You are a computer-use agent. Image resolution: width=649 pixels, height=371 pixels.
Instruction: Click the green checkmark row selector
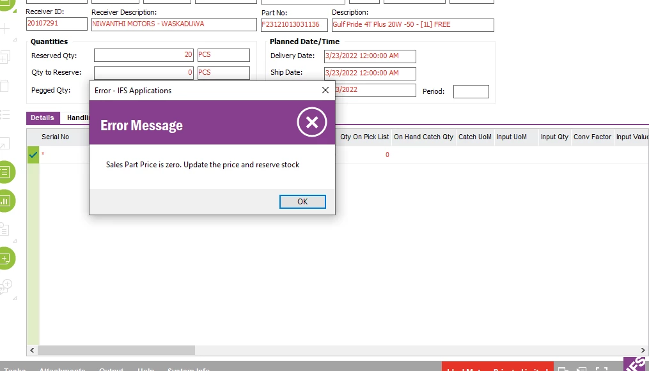(33, 155)
